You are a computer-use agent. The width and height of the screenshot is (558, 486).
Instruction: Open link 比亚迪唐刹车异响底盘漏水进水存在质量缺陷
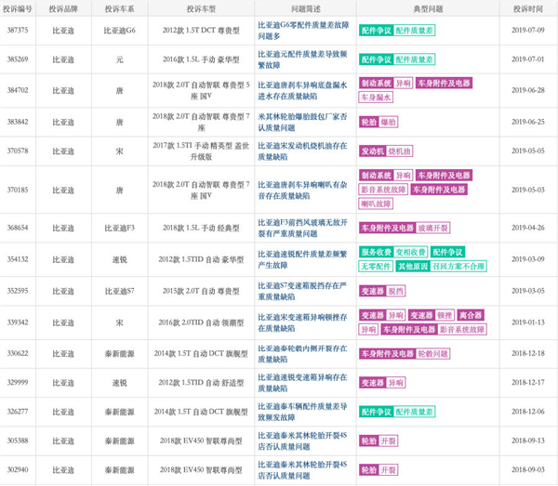click(x=302, y=91)
